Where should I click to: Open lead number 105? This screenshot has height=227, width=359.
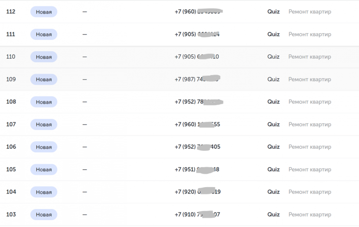[10, 169]
